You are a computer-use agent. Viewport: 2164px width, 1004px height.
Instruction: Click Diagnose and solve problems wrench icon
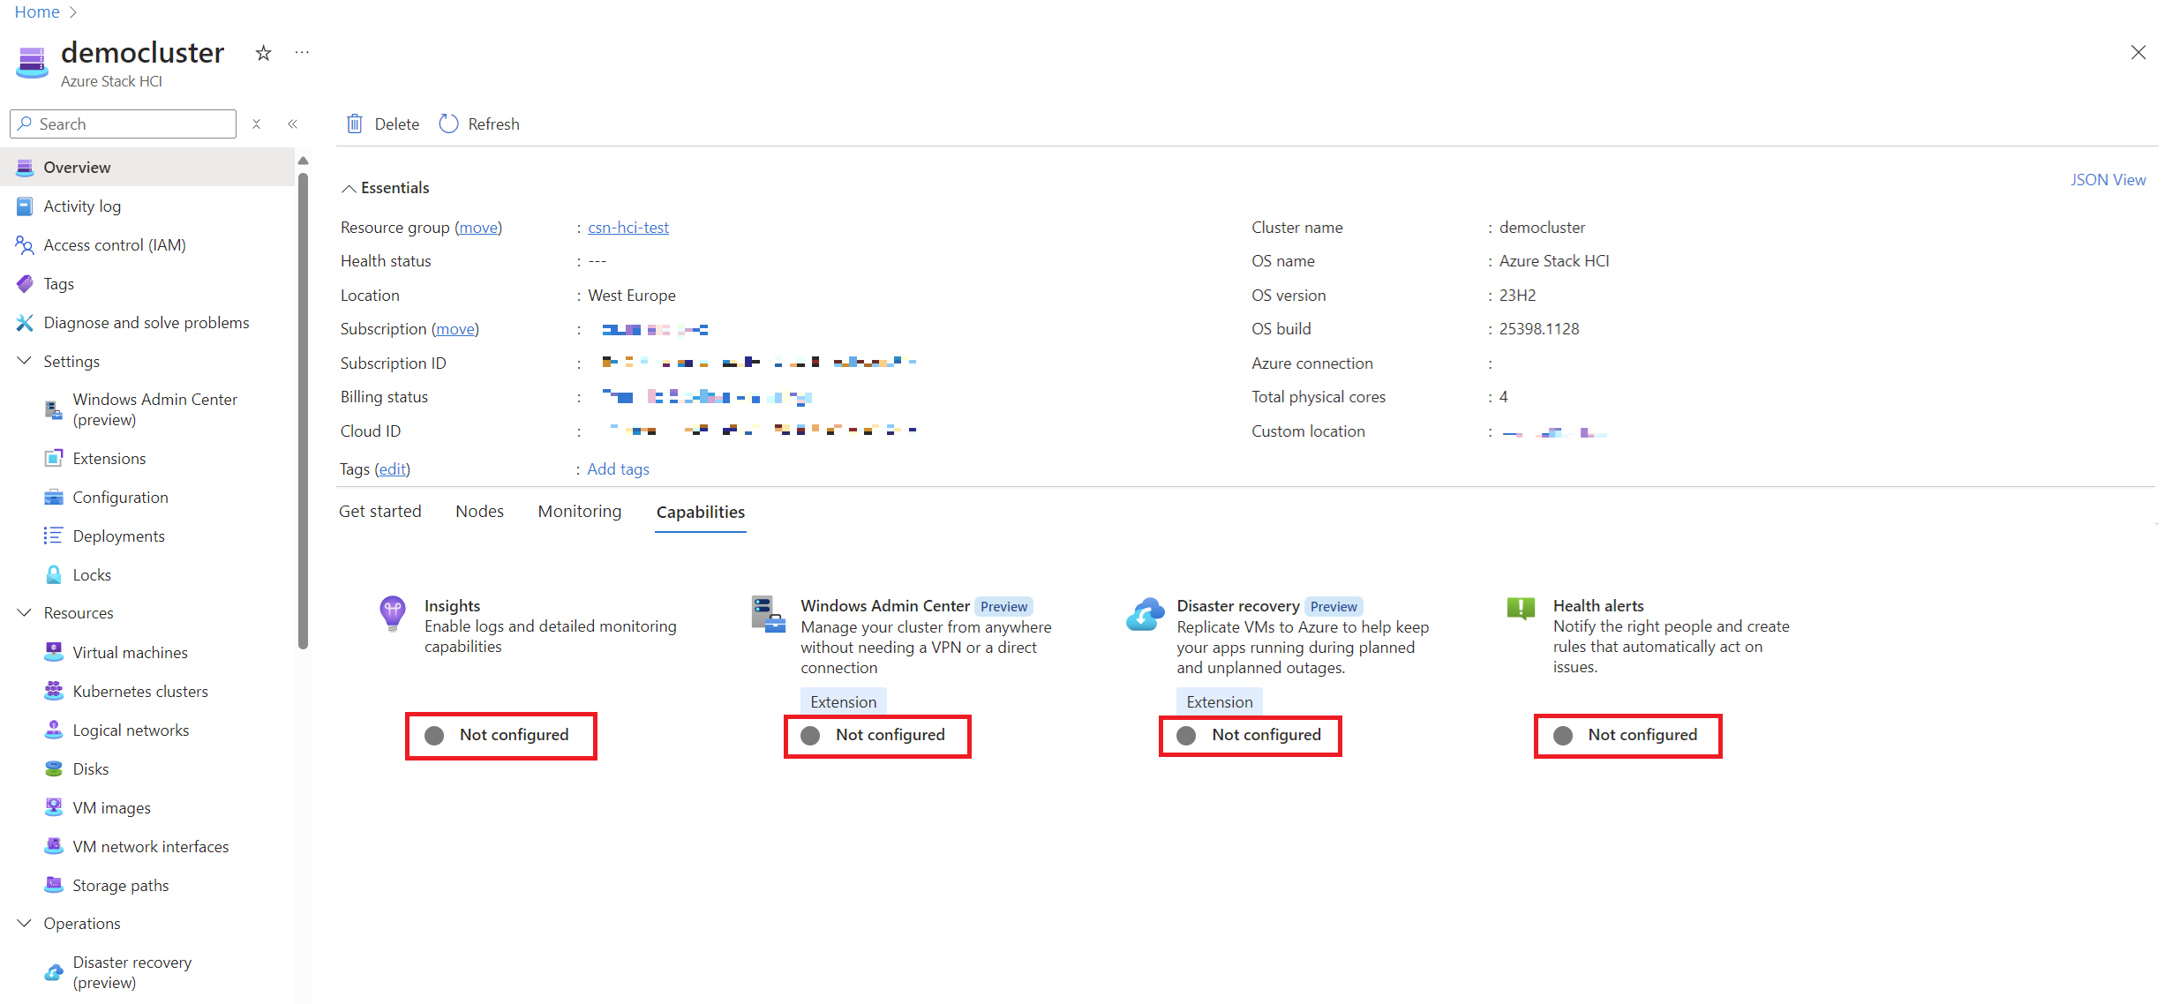pos(25,322)
